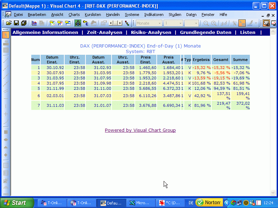
Task: Open the Risiko-Analysen section
Action: pos(151,32)
